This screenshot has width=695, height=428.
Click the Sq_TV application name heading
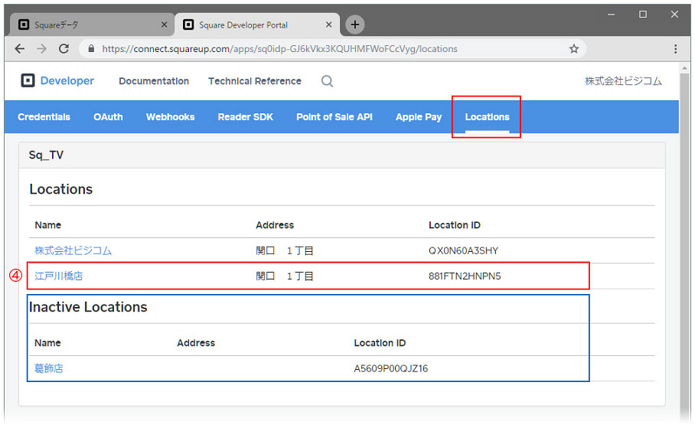point(46,155)
